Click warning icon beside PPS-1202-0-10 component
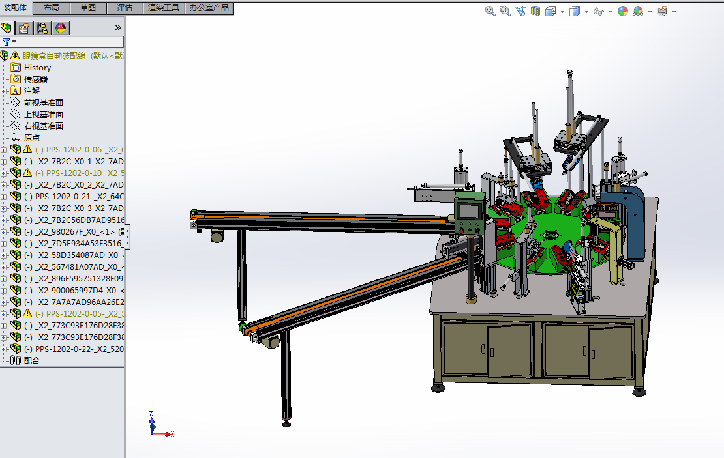724x458 pixels. [x=27, y=173]
